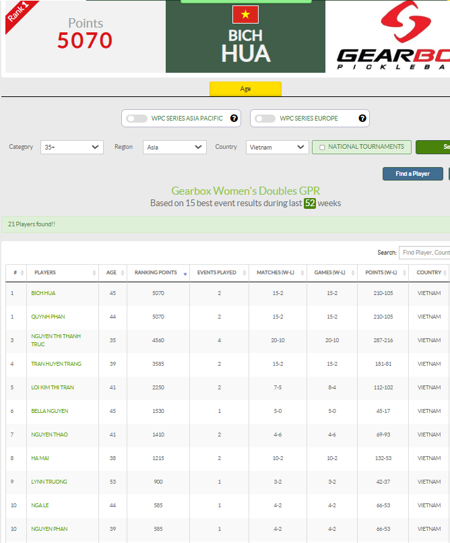
Task: Click the Events Played column sort icon
Action: tap(245, 273)
